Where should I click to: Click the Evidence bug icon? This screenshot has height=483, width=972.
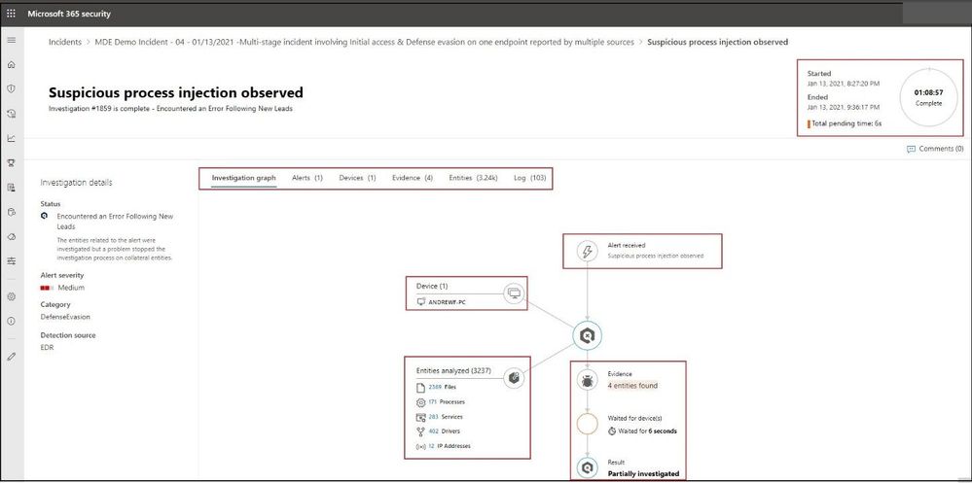click(587, 380)
